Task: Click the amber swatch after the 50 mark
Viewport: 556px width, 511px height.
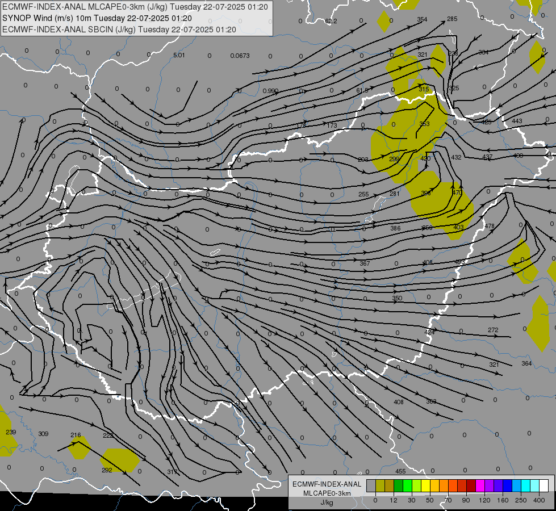Action: 434,485
